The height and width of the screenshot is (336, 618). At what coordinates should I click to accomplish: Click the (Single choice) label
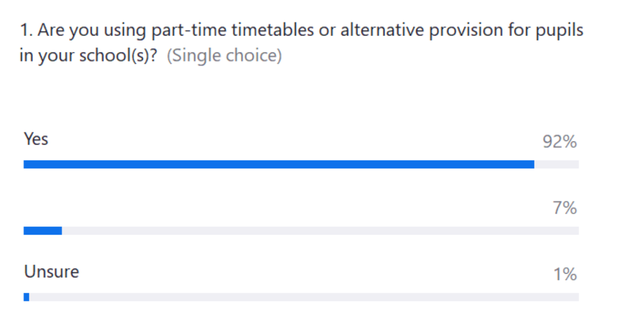(224, 56)
